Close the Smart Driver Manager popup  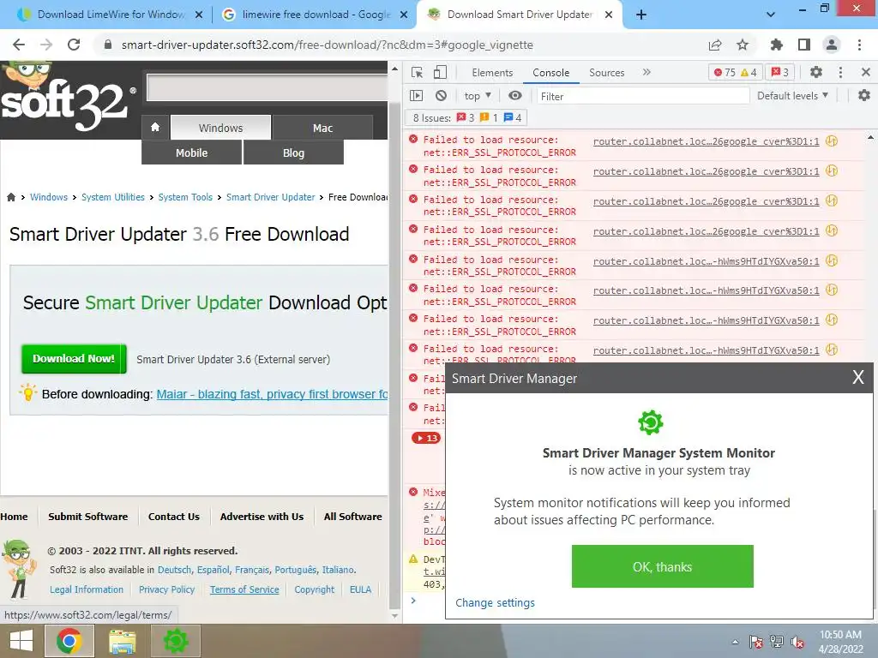[x=857, y=378]
